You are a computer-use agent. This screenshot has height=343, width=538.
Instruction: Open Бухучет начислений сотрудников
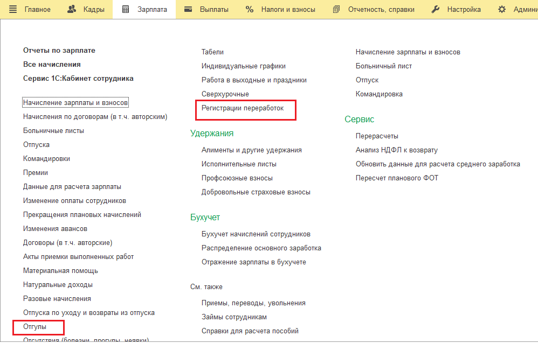(x=256, y=234)
